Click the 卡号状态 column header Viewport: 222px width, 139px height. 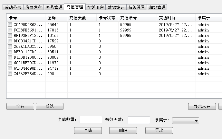pyautogui.click(x=108, y=18)
